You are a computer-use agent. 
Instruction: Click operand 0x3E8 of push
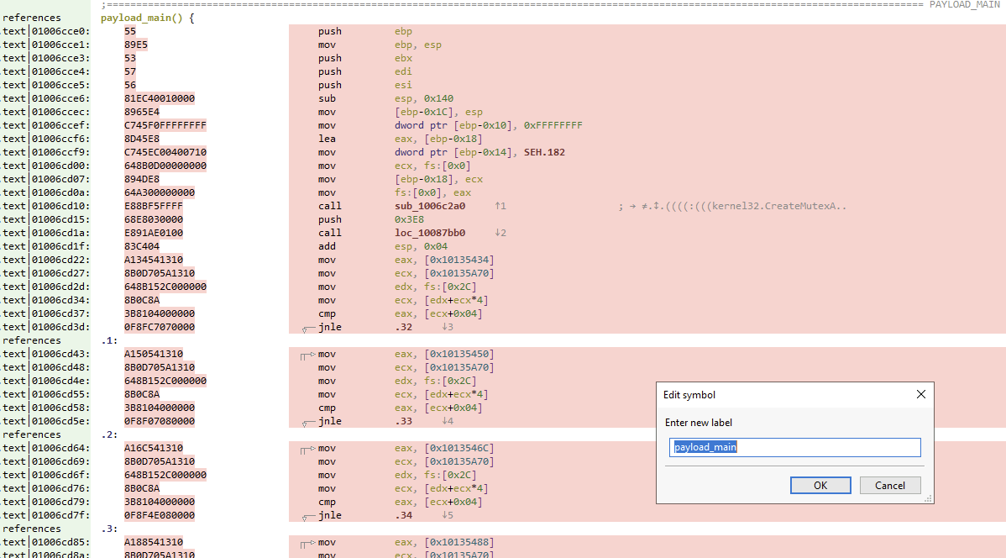tap(409, 219)
